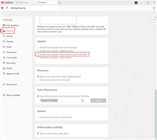The image size is (157, 140).
Task: Open File Transfer settings
Action: [12, 58]
